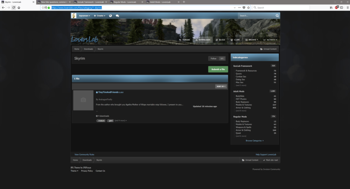Open the Forums navigation item

click(185, 40)
